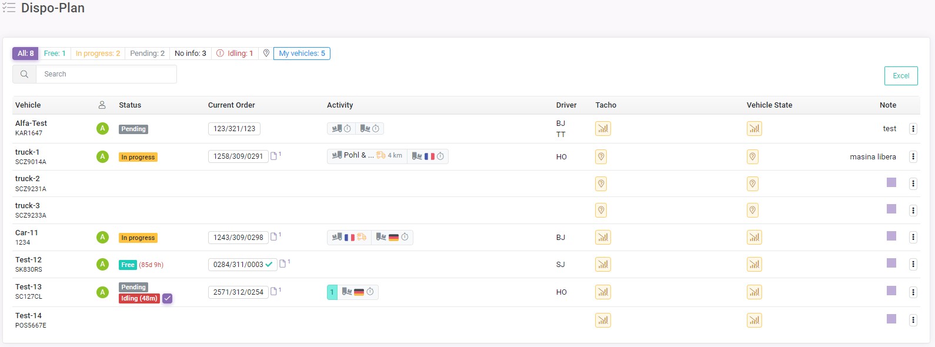Click the Pending status badge on Alfa-Test

tap(133, 129)
